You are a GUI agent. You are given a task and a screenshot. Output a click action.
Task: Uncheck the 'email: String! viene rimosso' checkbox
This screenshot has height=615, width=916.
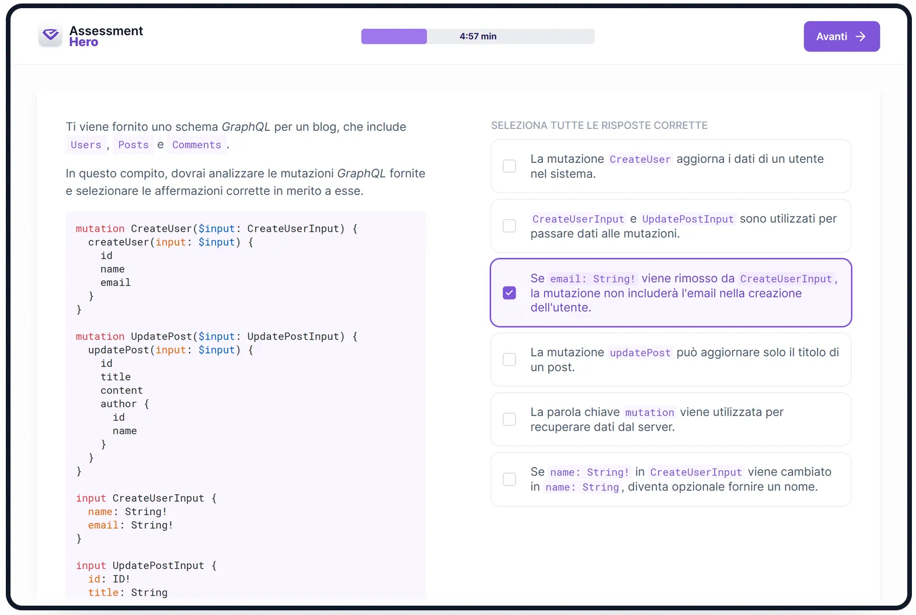(510, 293)
